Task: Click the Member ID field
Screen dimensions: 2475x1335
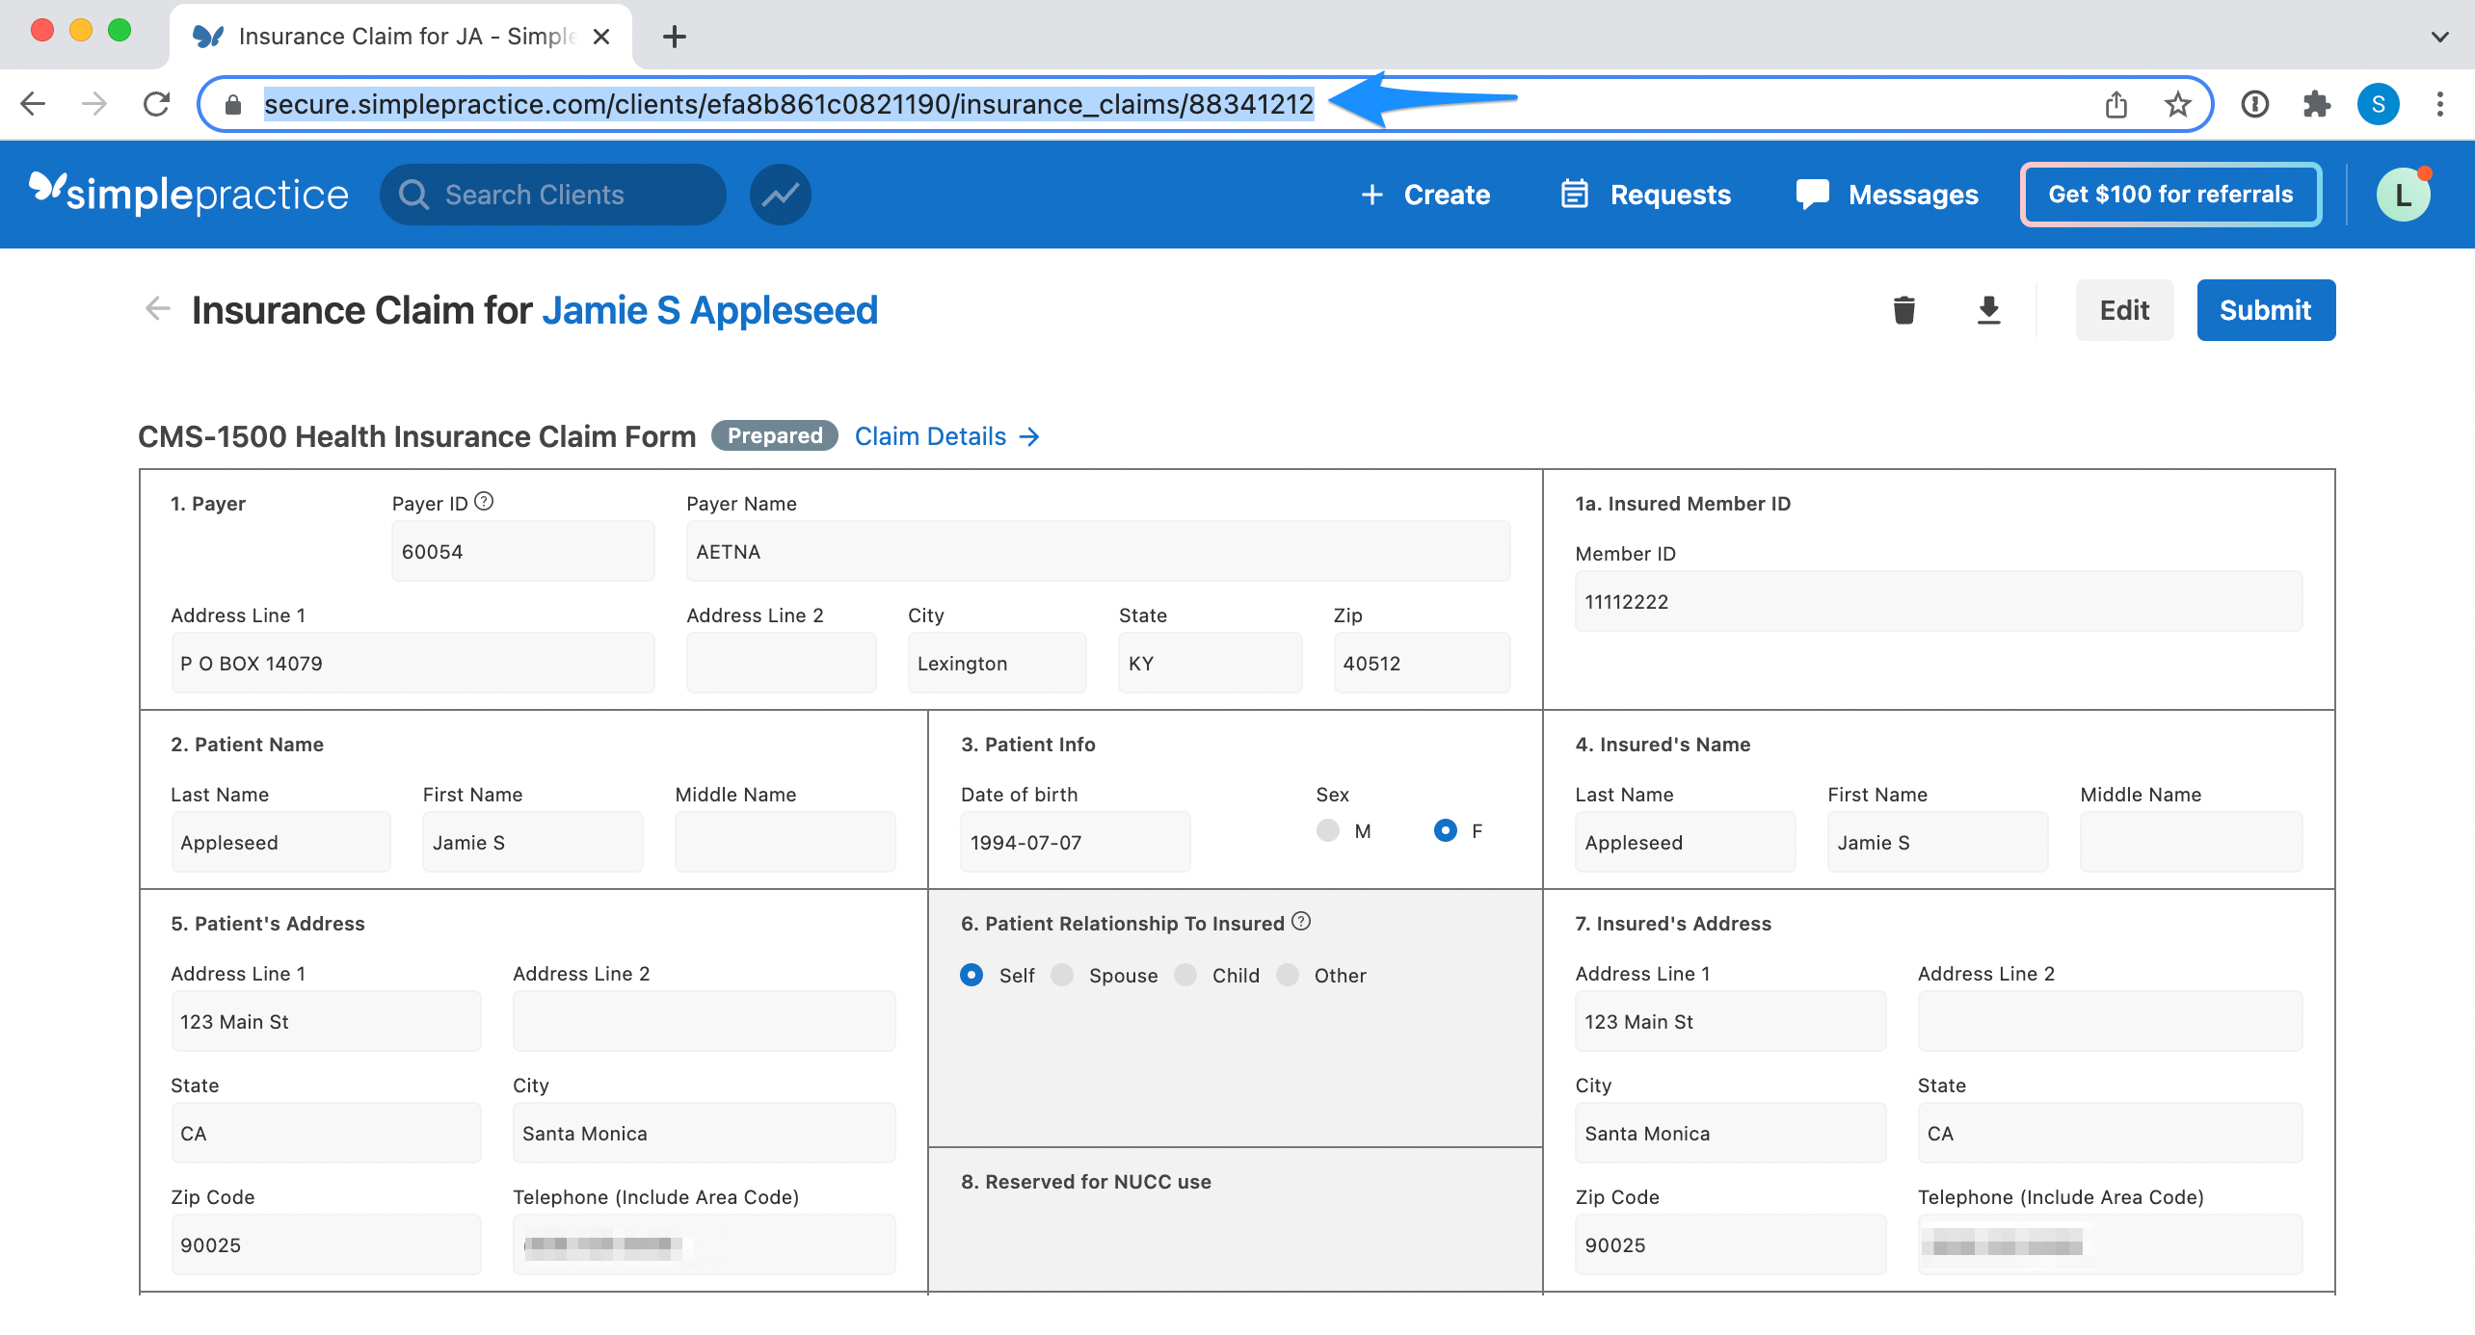Action: [x=1938, y=601]
